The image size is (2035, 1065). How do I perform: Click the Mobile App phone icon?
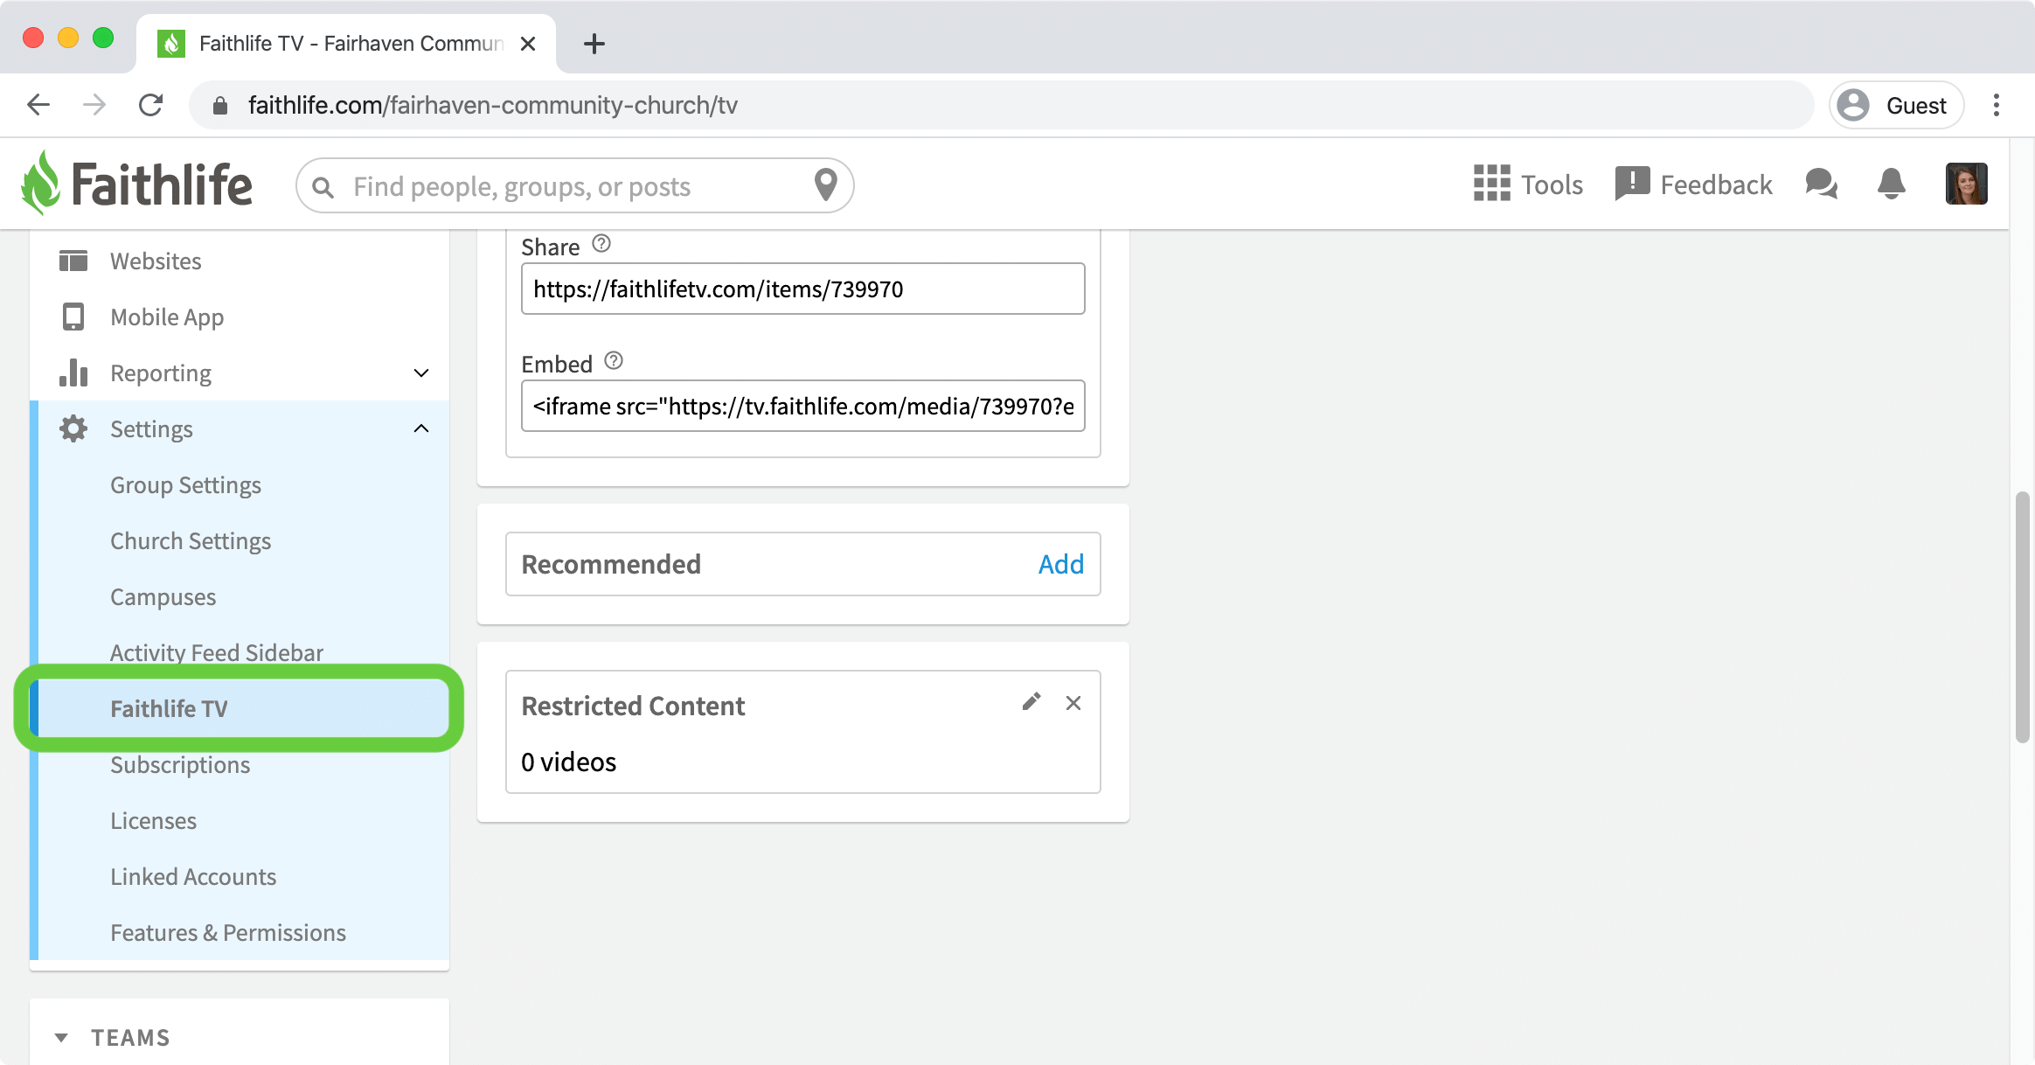[73, 317]
